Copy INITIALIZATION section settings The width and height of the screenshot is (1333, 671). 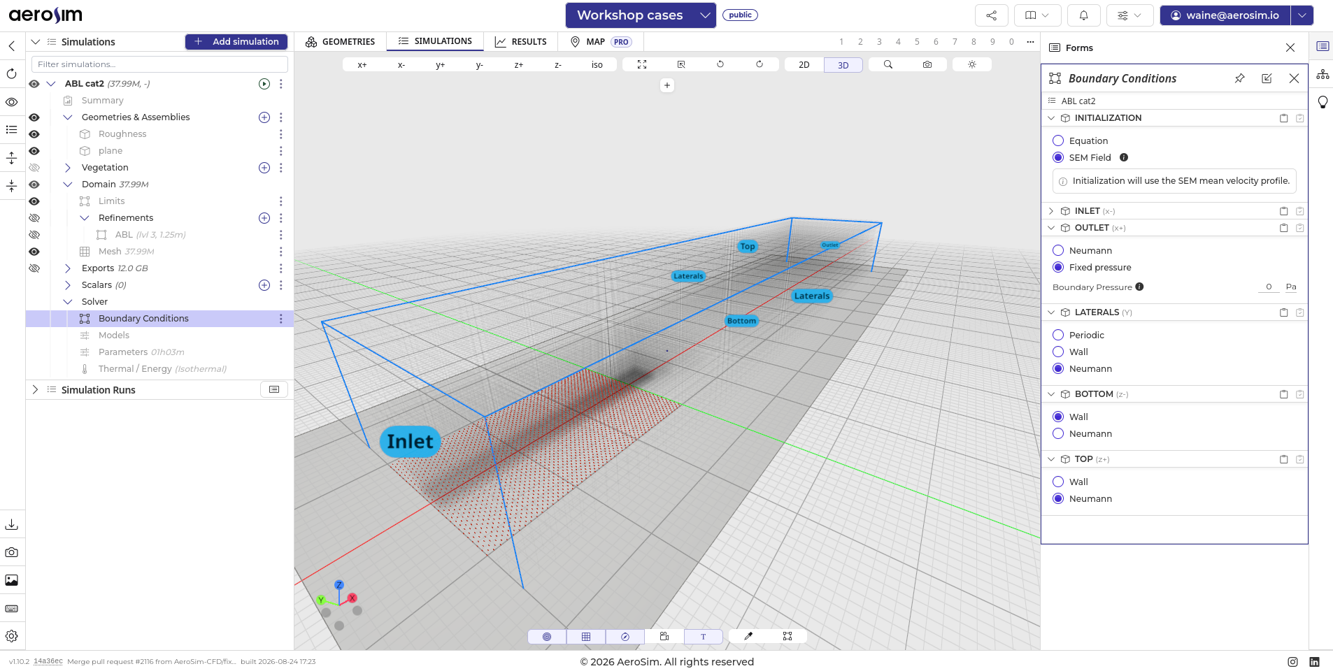[x=1284, y=118]
